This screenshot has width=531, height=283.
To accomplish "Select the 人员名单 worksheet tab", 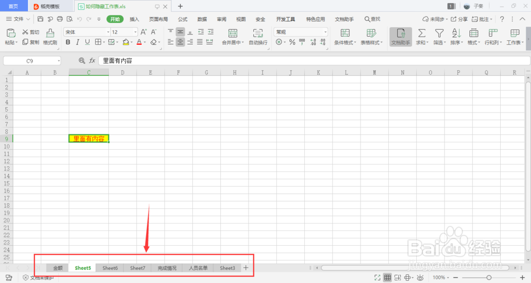I will click(198, 268).
